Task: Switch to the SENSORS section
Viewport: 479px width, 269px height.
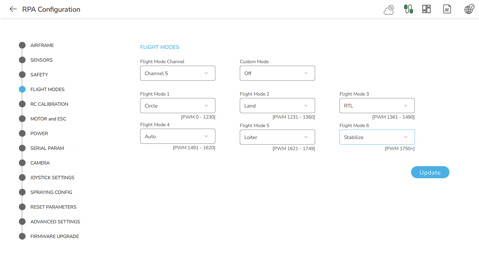Action: pyautogui.click(x=41, y=60)
